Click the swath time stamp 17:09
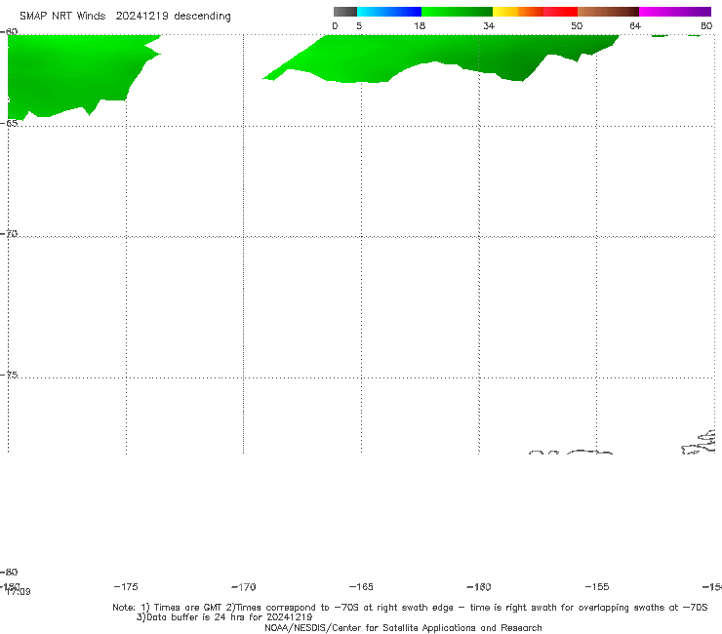This screenshot has width=722, height=634. (19, 592)
